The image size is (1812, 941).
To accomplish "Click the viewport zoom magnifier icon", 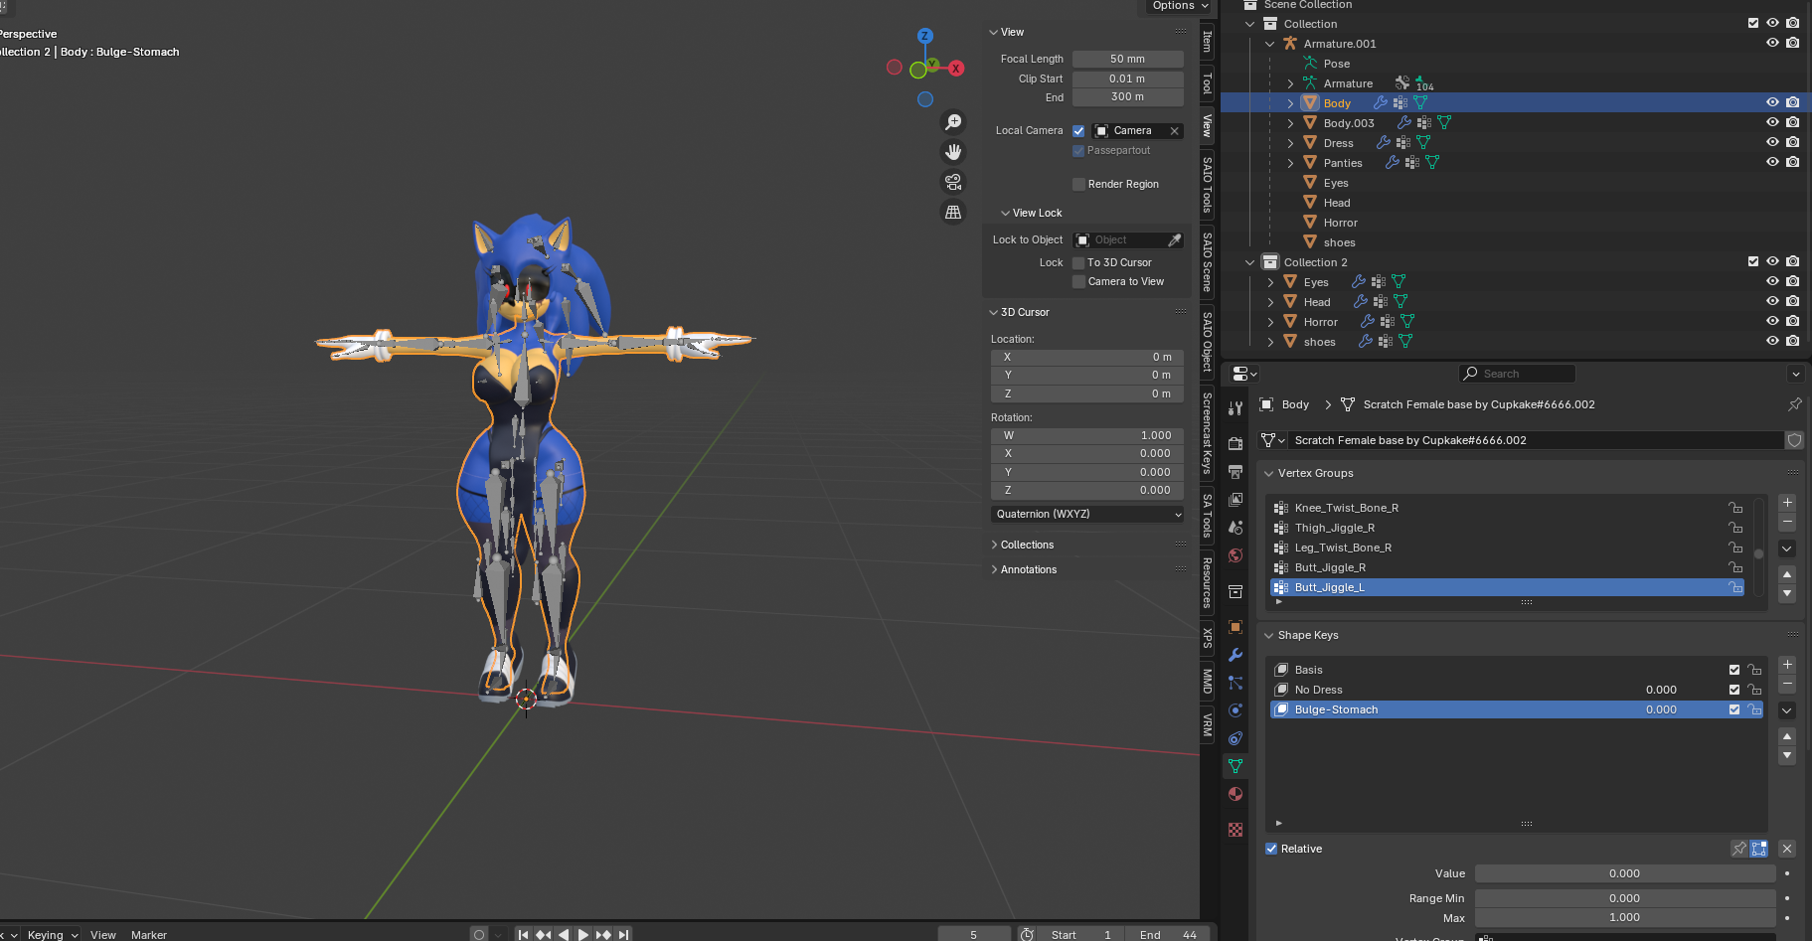I will point(953,122).
